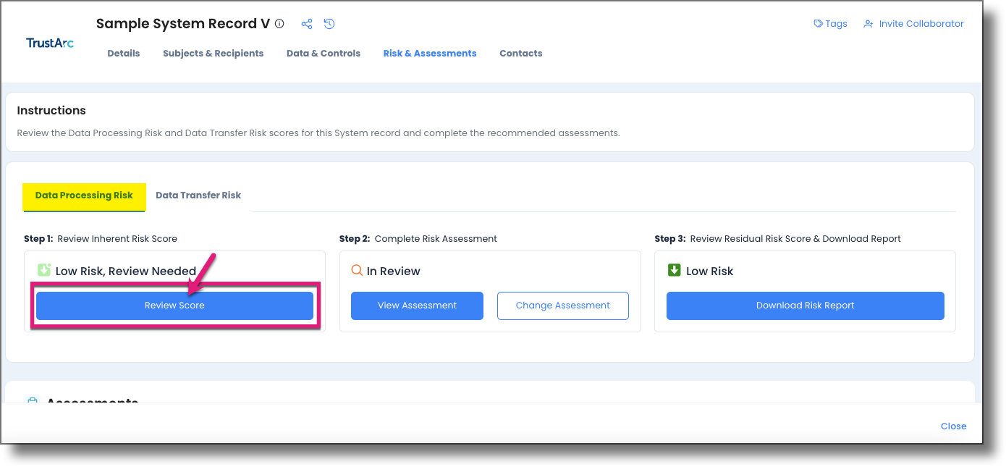
Task: Download the Risk Report
Action: [x=806, y=306]
